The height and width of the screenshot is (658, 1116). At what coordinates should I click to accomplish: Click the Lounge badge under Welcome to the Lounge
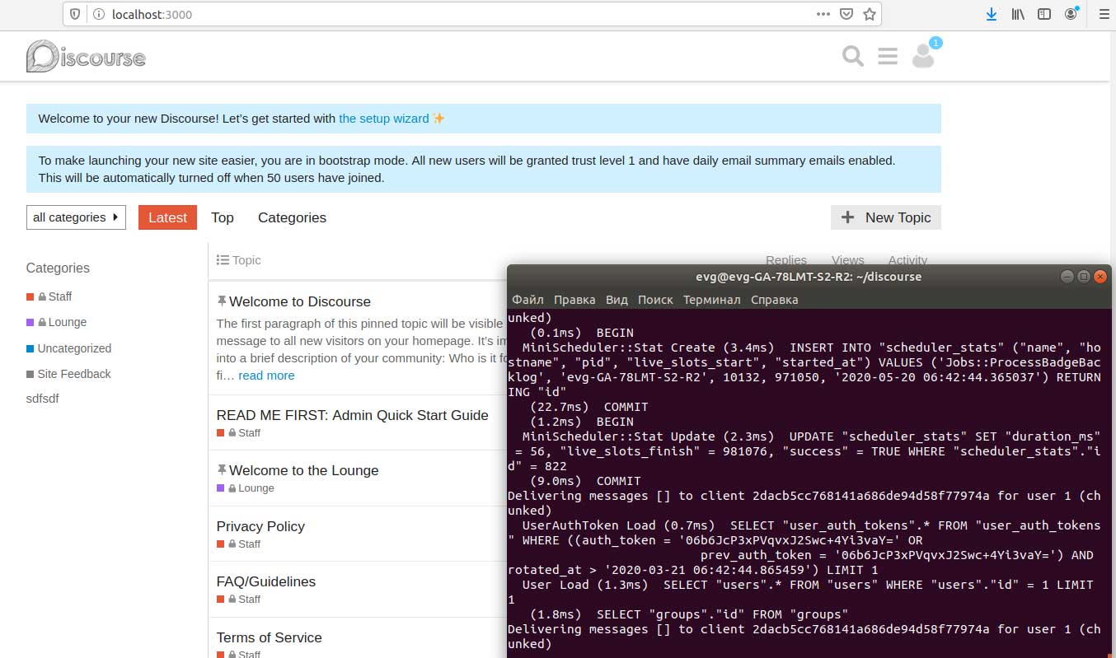[245, 488]
